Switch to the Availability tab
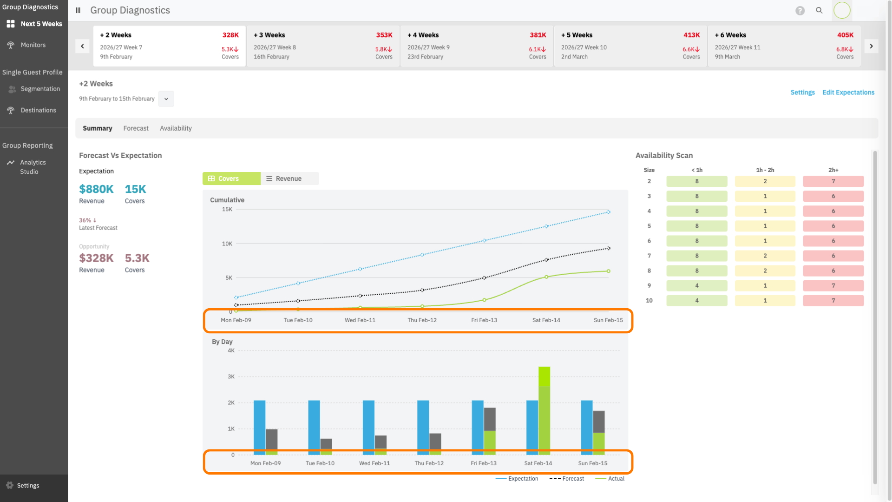Image resolution: width=892 pixels, height=502 pixels. click(x=176, y=128)
